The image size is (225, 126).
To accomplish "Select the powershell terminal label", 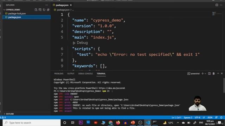I will coord(194,73).
